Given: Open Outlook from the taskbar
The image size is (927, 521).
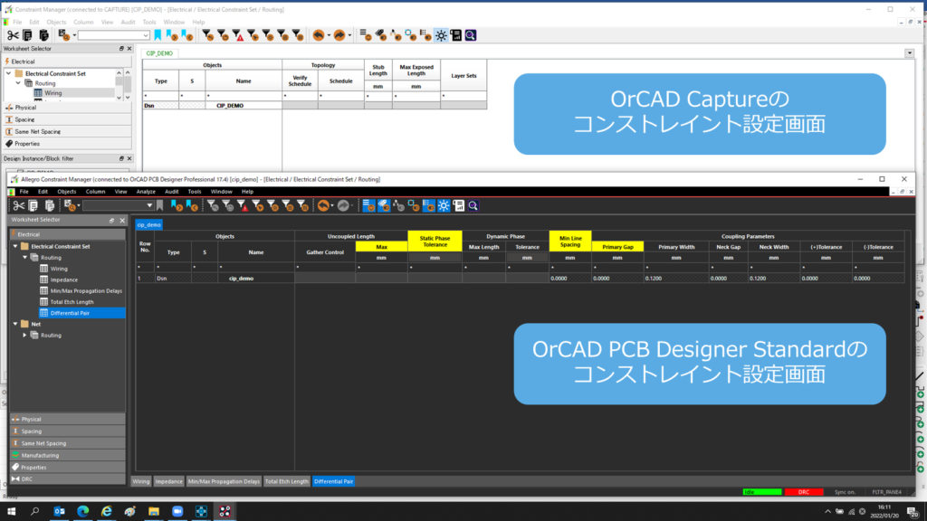Looking at the screenshot, I should tap(59, 512).
